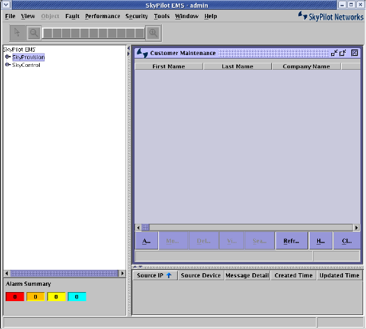Viewport: 366px width, 329px height.
Task: Click the SkyPilot logo in Customer Maintenance title
Action: click(142, 53)
